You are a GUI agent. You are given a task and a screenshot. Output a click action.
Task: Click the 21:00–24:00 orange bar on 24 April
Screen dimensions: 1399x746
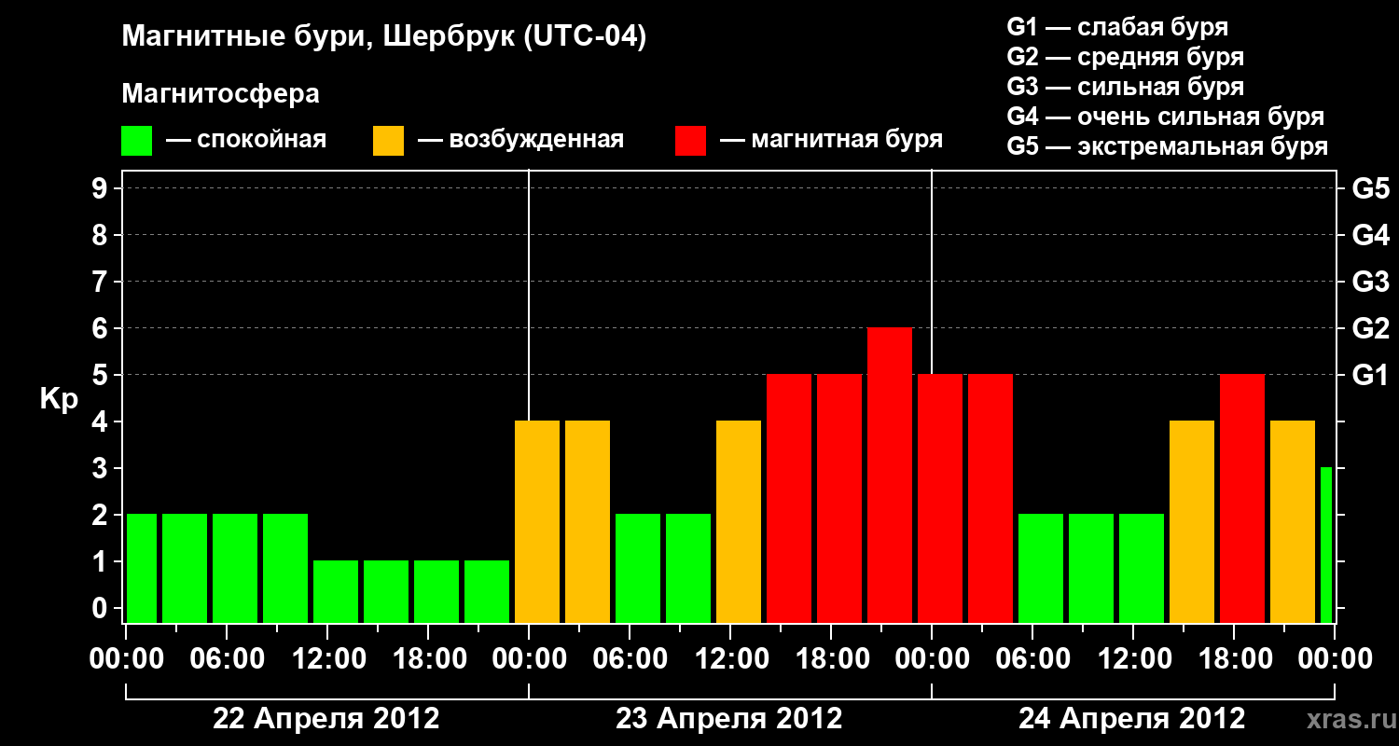click(1293, 521)
